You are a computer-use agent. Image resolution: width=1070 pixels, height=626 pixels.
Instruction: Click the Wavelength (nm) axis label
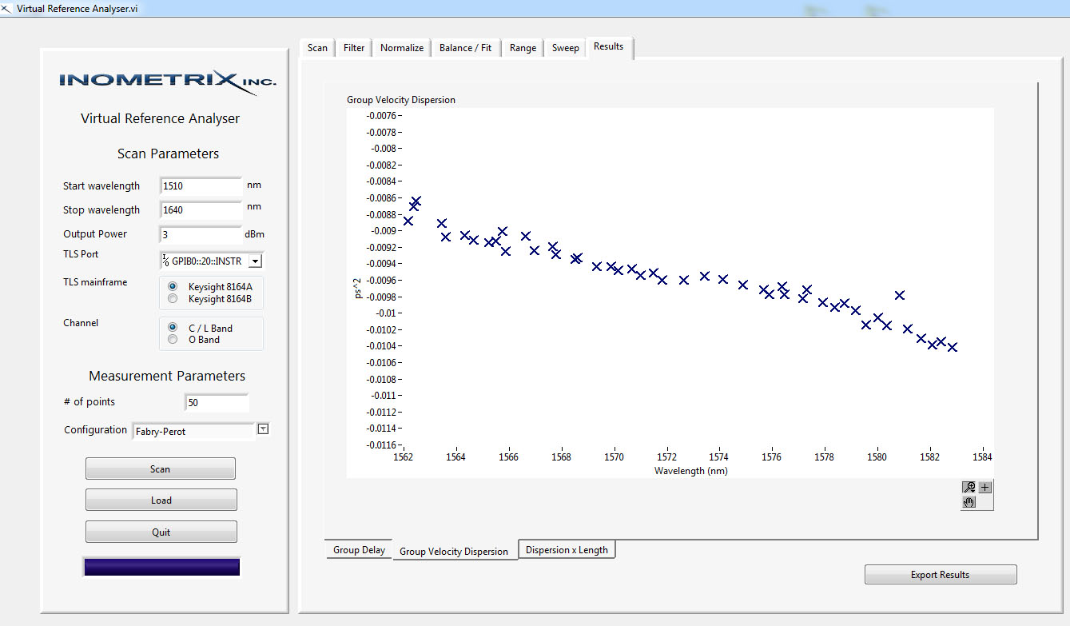[x=691, y=471]
